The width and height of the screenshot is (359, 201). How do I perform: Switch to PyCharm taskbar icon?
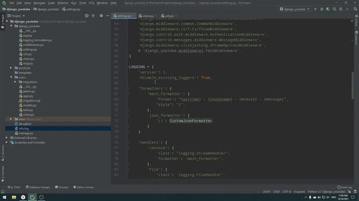tap(33, 197)
